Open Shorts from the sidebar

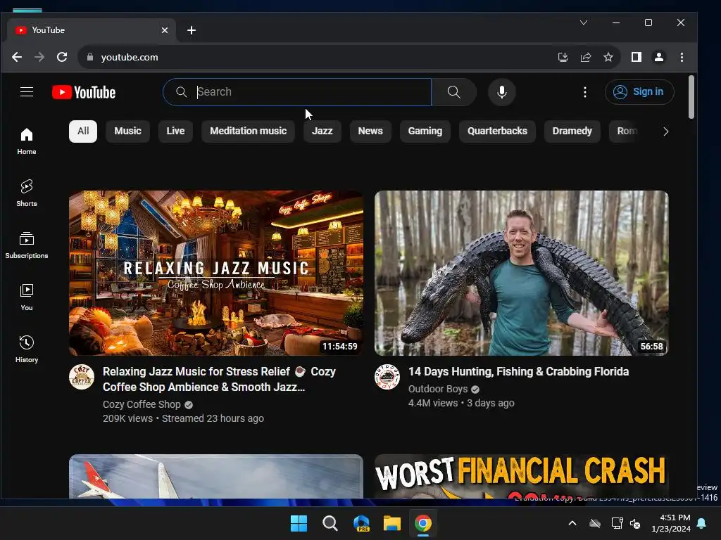27,193
